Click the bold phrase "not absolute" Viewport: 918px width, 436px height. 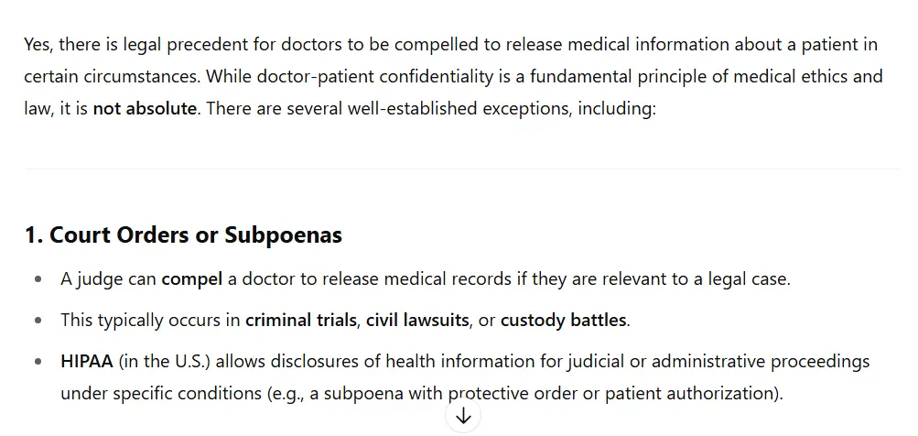click(145, 108)
